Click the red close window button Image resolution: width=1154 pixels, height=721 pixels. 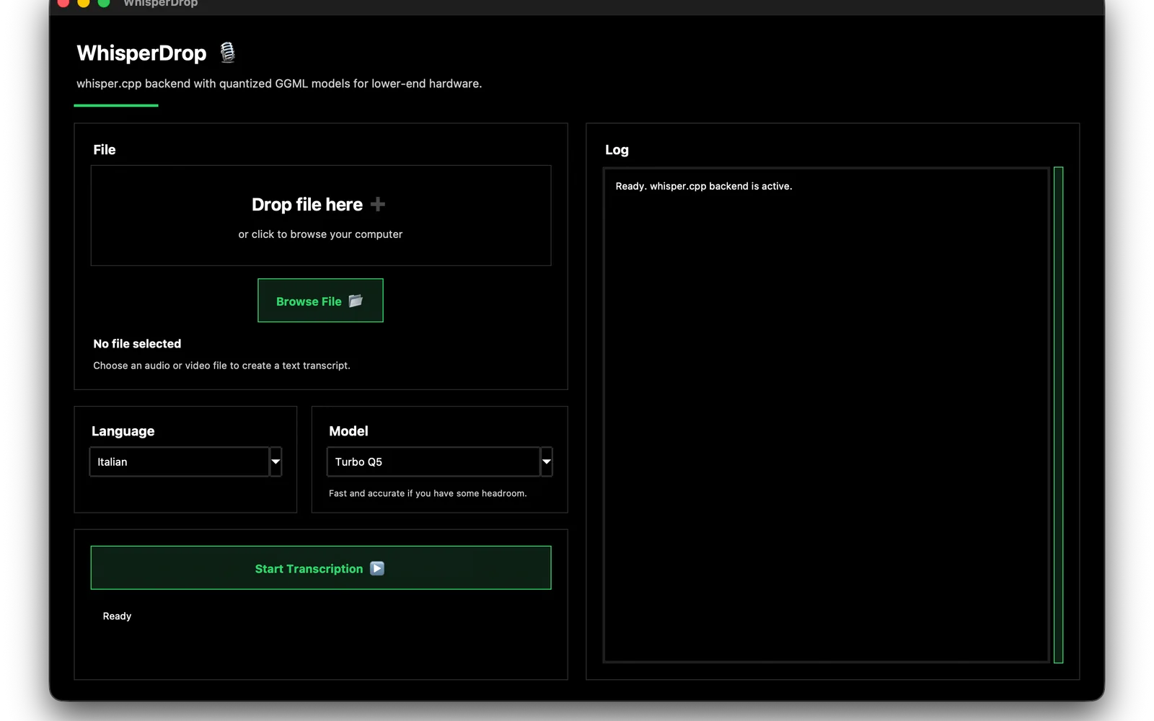click(63, 2)
